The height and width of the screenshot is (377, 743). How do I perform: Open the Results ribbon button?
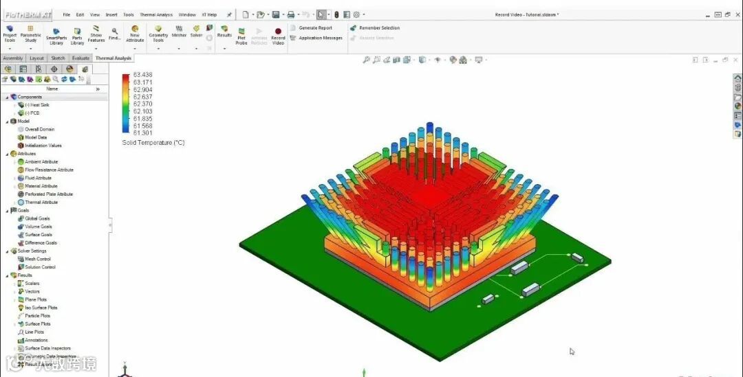(x=224, y=32)
